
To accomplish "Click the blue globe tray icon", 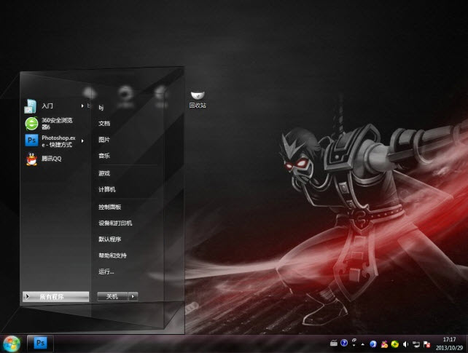I will (373, 344).
